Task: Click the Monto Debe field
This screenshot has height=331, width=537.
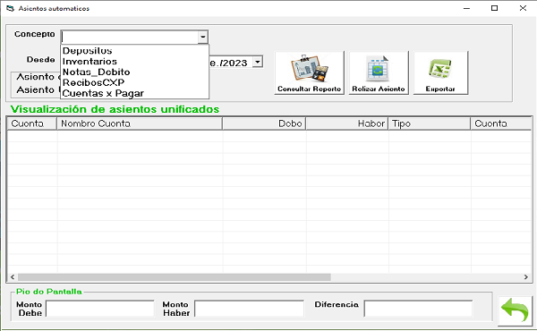Action: (100, 309)
